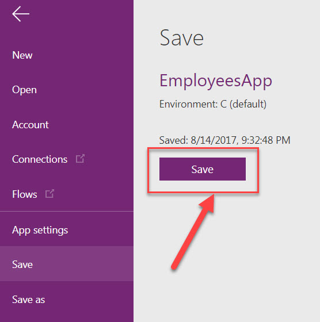Go to the Account section
Image resolution: width=320 pixels, height=322 pixels.
pyautogui.click(x=31, y=125)
